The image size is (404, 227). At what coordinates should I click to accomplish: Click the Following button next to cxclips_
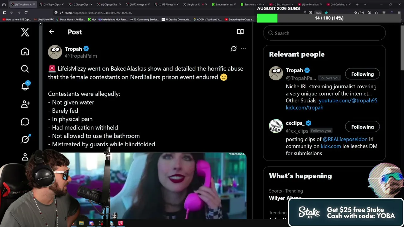point(362,127)
